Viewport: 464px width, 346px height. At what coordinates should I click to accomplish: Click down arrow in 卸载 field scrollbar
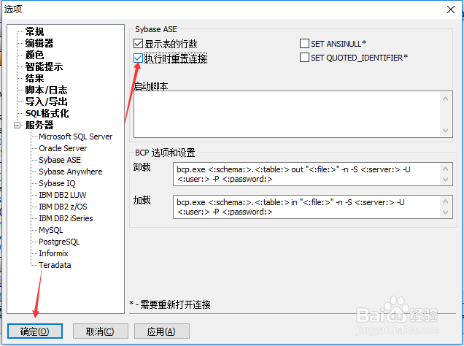pyautogui.click(x=445, y=180)
